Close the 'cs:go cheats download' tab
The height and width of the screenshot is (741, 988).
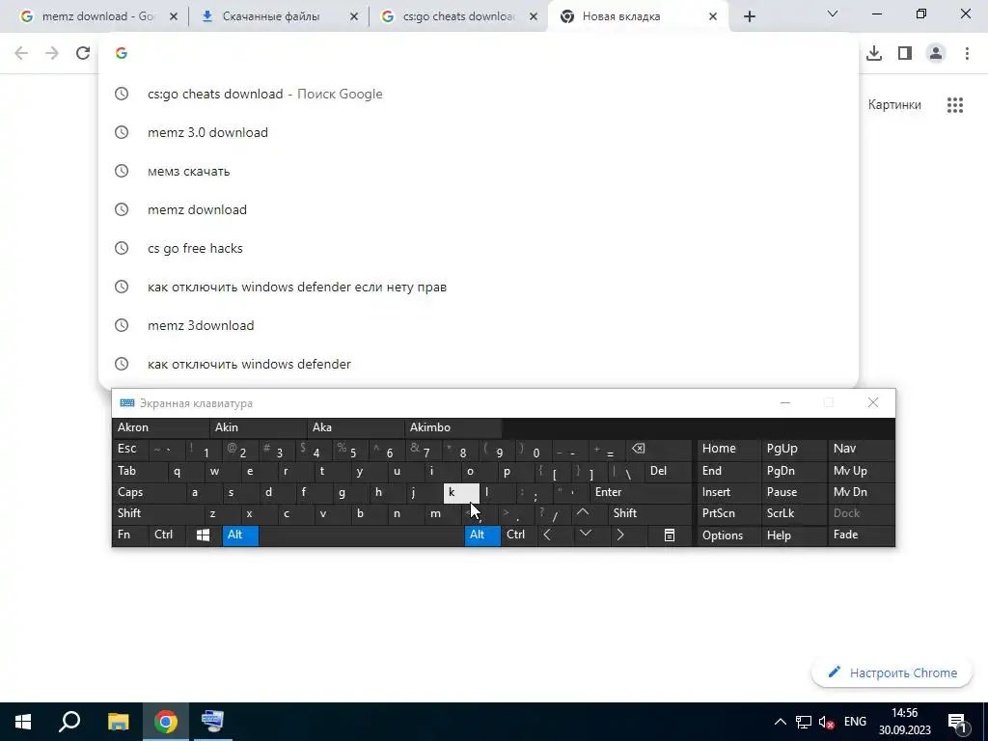tap(534, 16)
